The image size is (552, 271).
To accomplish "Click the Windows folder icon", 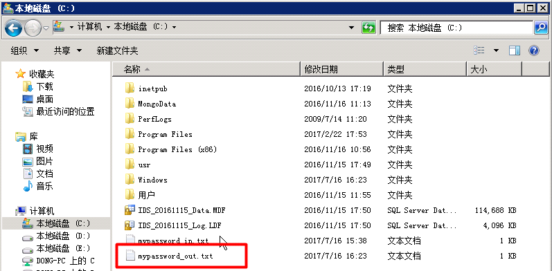I will click(x=130, y=180).
